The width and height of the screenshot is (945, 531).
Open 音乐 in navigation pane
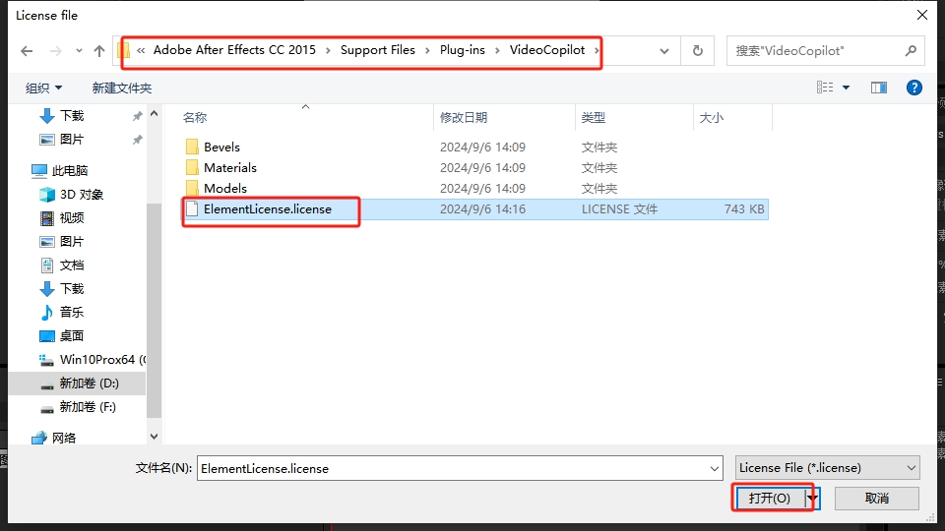pos(72,312)
